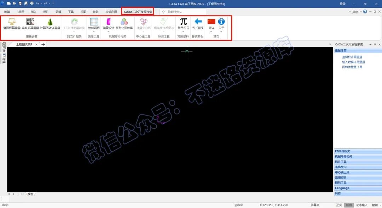
Task: Click the 粗糙度技术要求 ribbon icon
Action: point(164,22)
